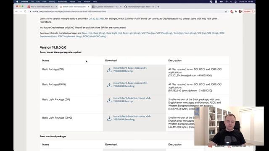The image size is (269, 151).
Task: Open Spotlight search in menu bar
Action: (231, 2)
